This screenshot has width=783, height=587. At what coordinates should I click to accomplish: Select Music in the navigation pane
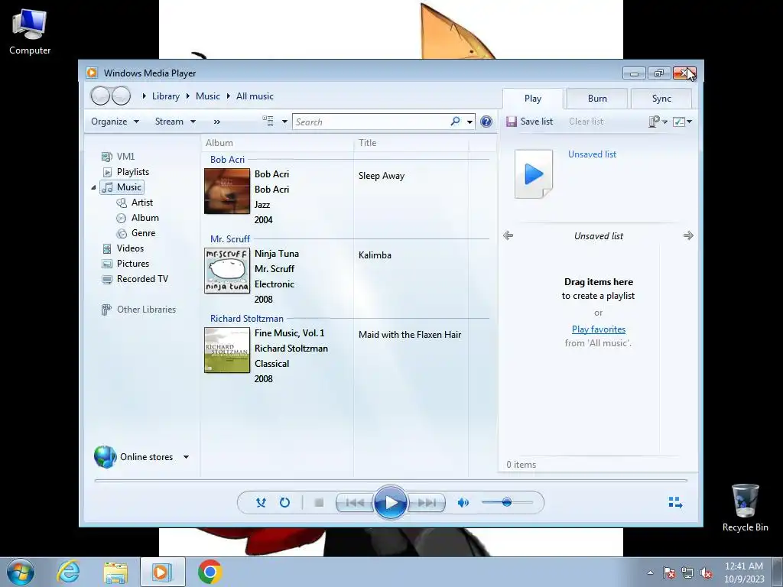pyautogui.click(x=122, y=187)
